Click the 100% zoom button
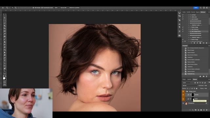 pyautogui.click(x=56, y=8)
